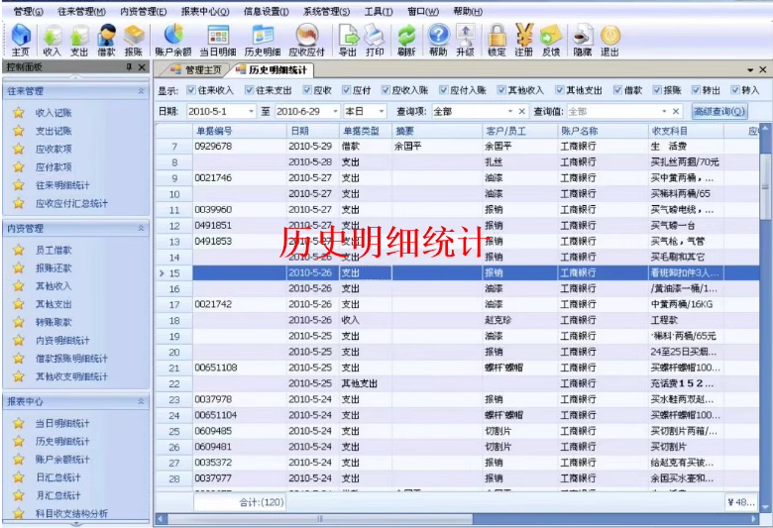
Task: Click star icon next to 员工借款
Action: point(19,250)
